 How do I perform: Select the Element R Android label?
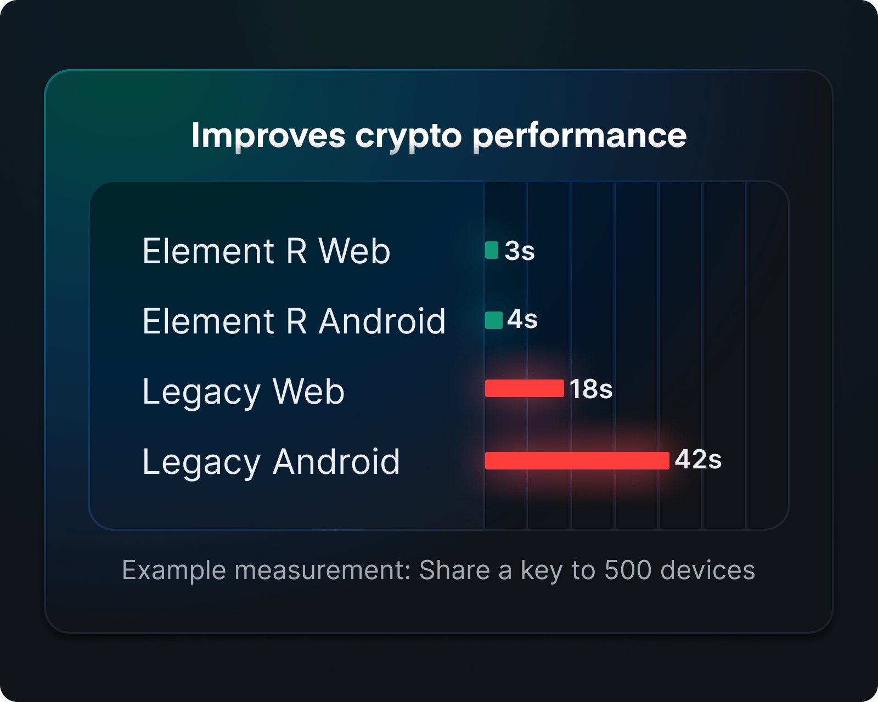click(294, 321)
